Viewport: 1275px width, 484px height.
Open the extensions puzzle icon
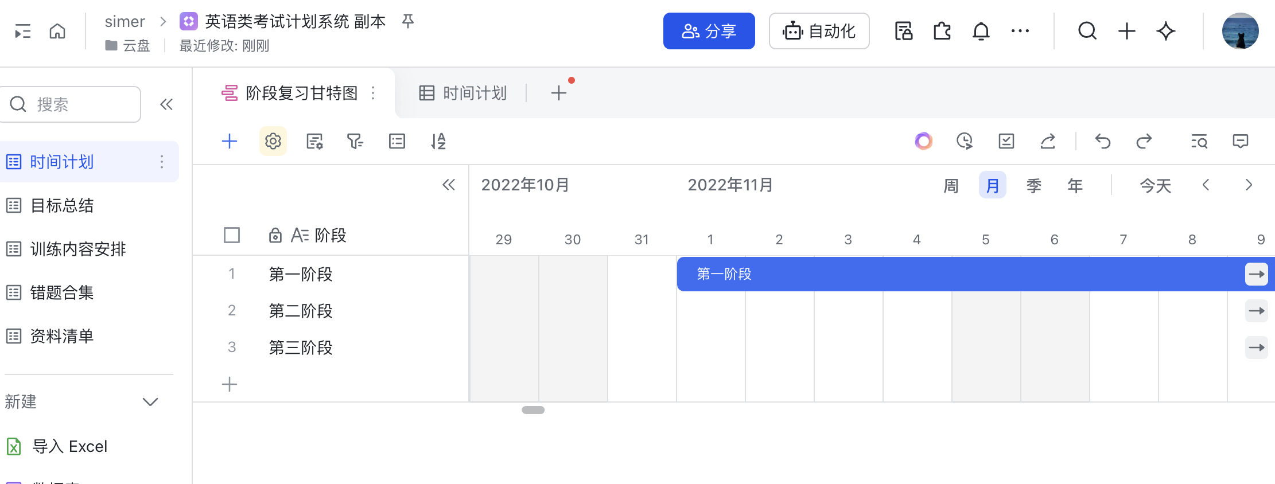pyautogui.click(x=942, y=31)
